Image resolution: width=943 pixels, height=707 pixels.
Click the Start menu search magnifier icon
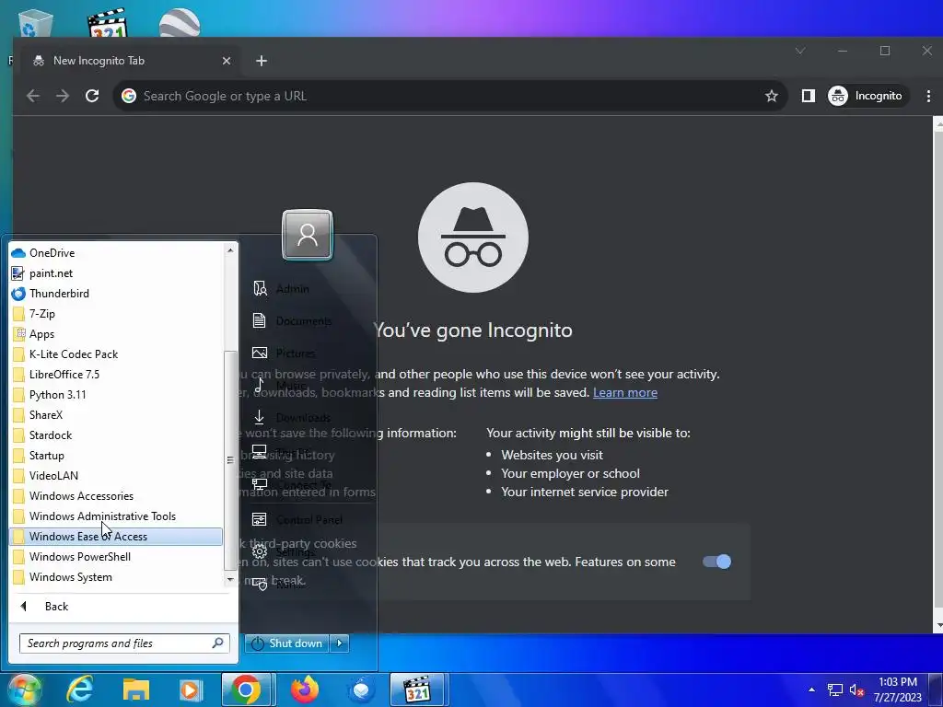point(217,643)
